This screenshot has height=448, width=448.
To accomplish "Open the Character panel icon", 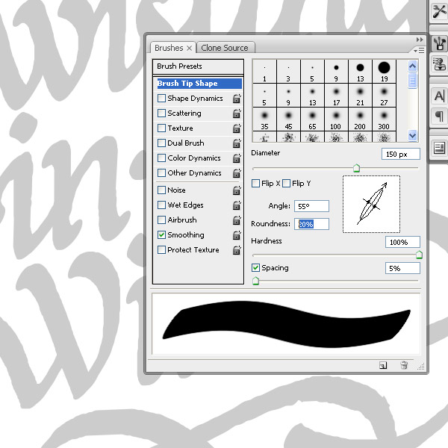I will click(x=439, y=96).
